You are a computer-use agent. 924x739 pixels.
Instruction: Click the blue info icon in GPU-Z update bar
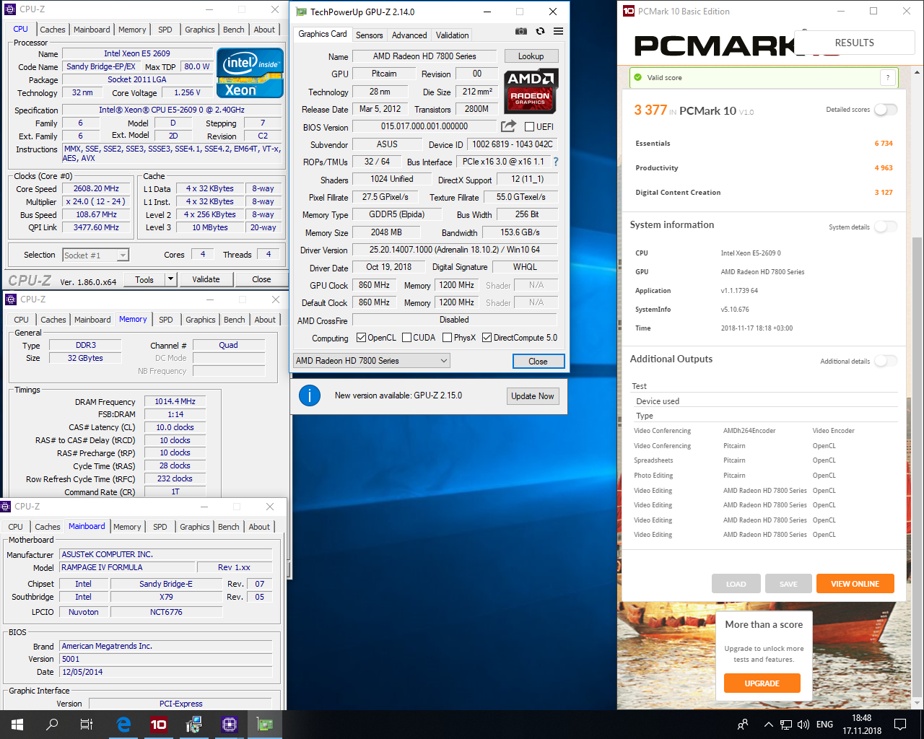click(x=310, y=395)
